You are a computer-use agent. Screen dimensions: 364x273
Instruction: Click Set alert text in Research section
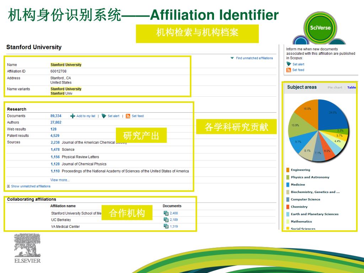pyautogui.click(x=113, y=116)
